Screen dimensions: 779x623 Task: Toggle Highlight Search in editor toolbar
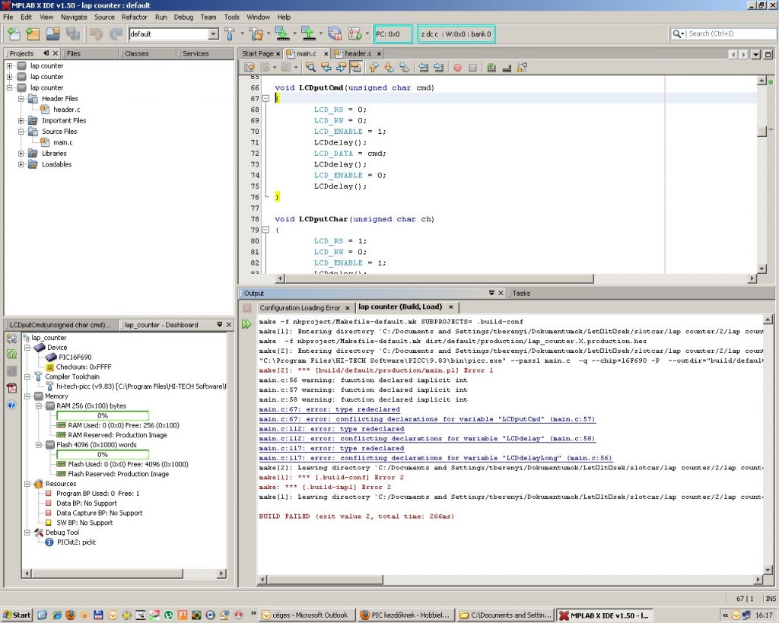pos(355,67)
